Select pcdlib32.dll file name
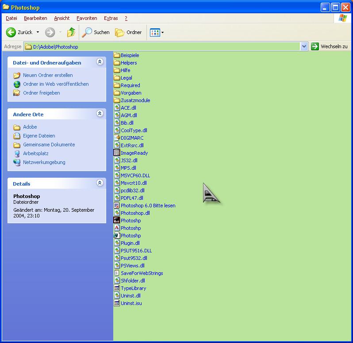This screenshot has width=353, height=343. (133, 190)
